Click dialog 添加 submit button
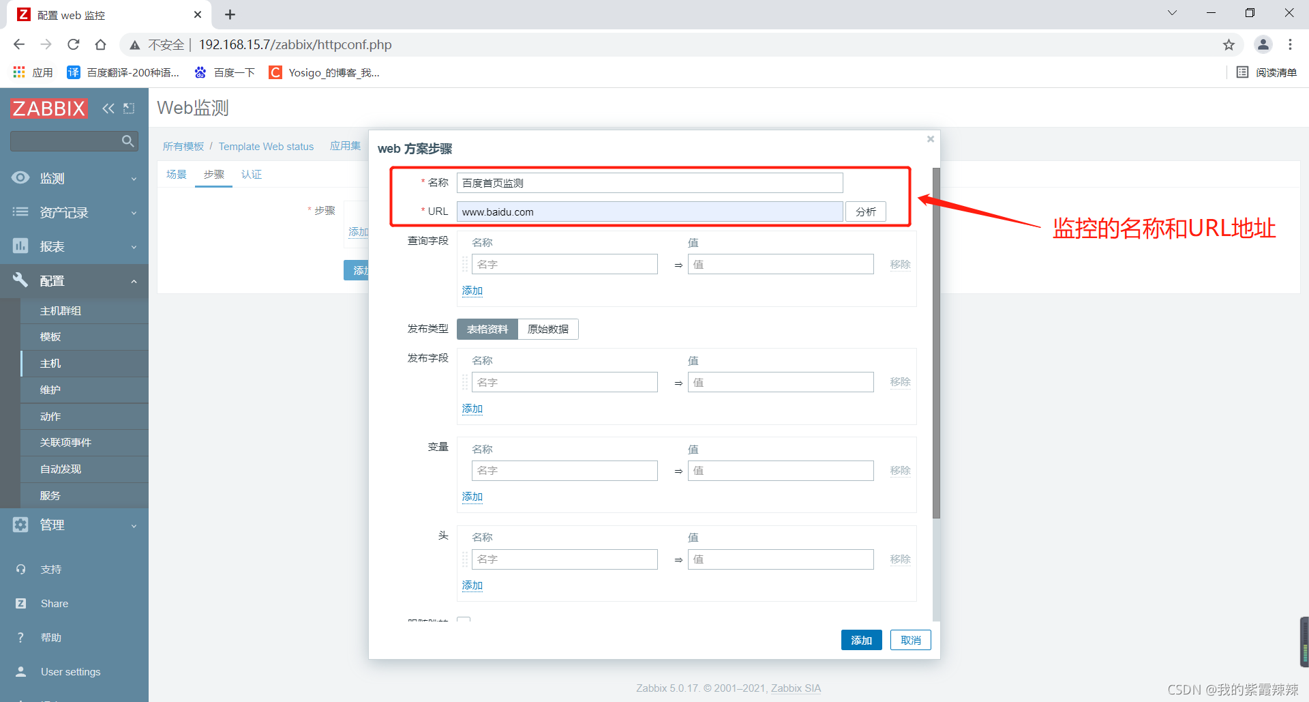1309x702 pixels. point(862,640)
